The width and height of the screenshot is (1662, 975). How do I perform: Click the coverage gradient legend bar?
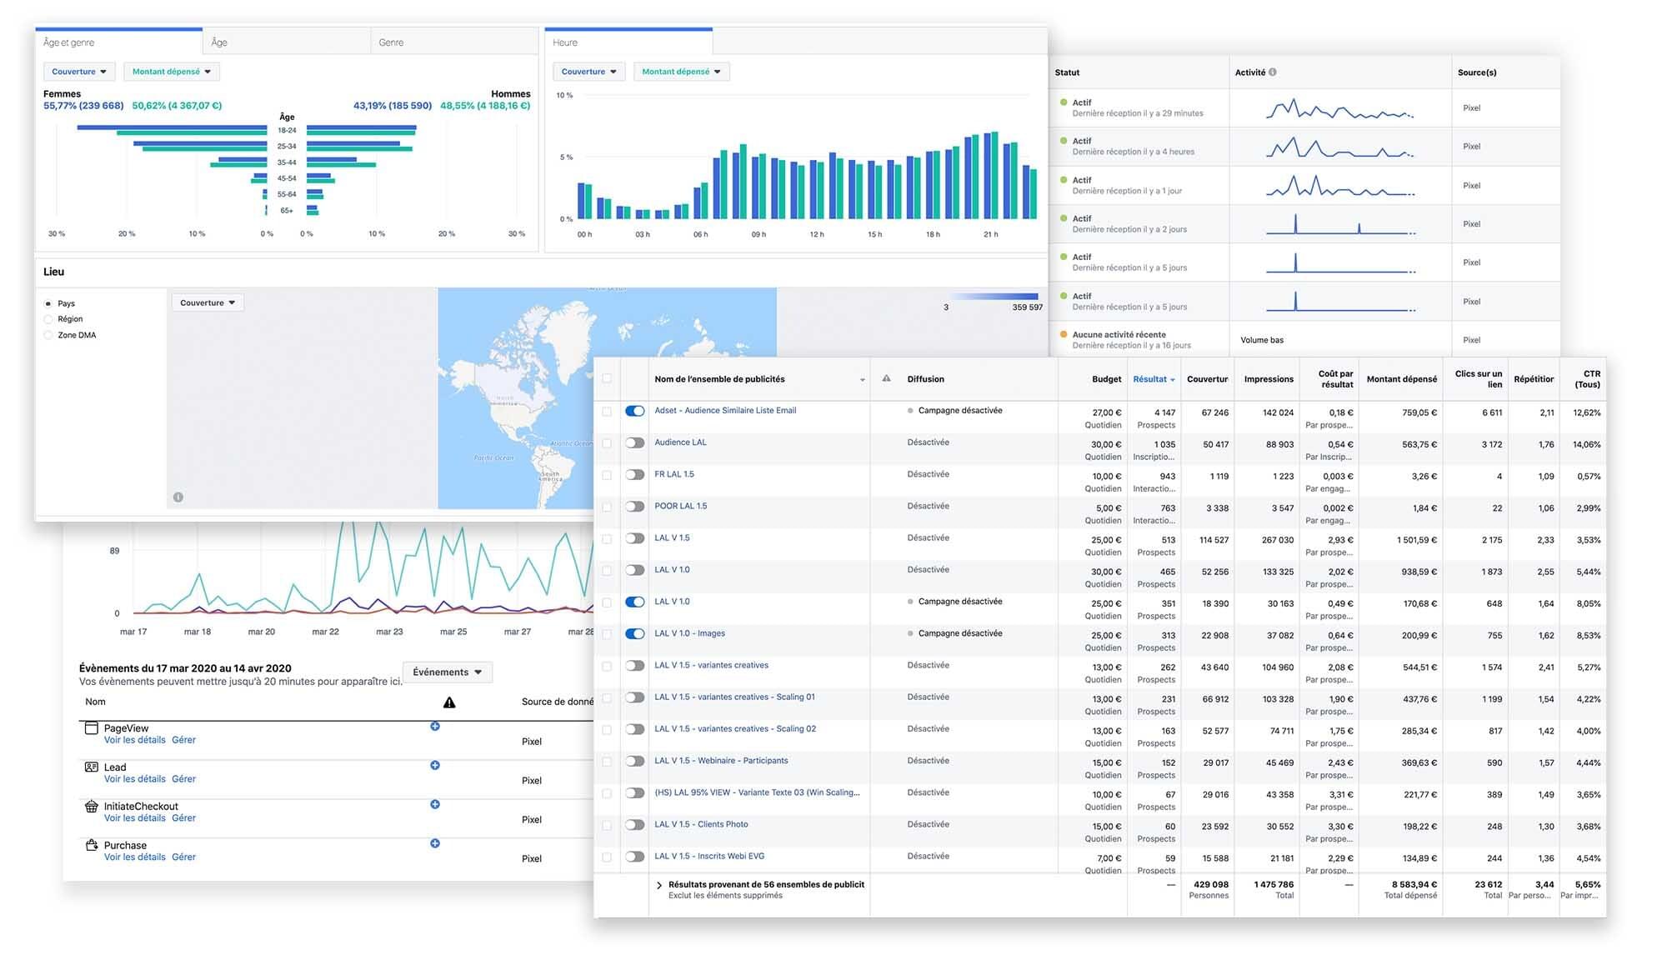click(994, 296)
